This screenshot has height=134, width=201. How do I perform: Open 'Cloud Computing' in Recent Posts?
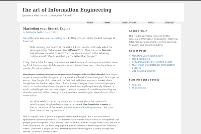point(142,59)
